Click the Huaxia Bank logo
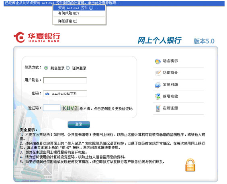Screen dimensions: 227x184 [37, 38]
